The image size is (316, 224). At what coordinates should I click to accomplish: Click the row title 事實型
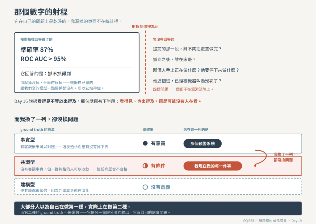tap(27, 140)
